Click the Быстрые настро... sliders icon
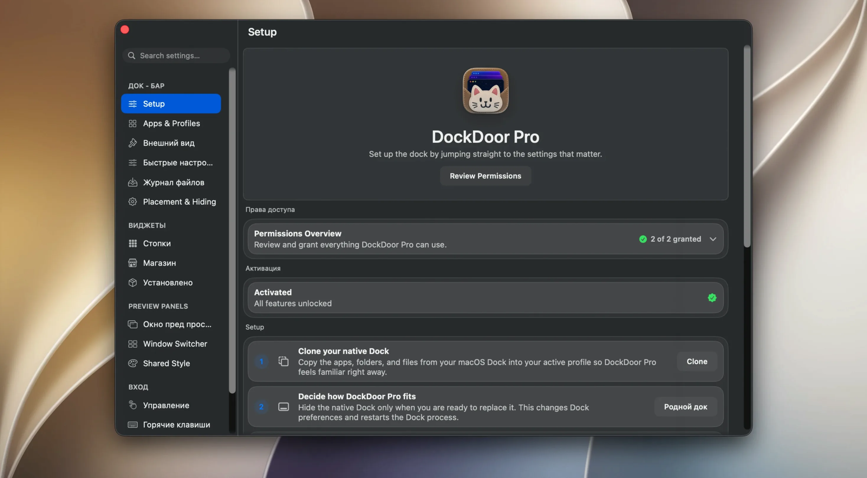This screenshot has height=478, width=867. pos(133,163)
